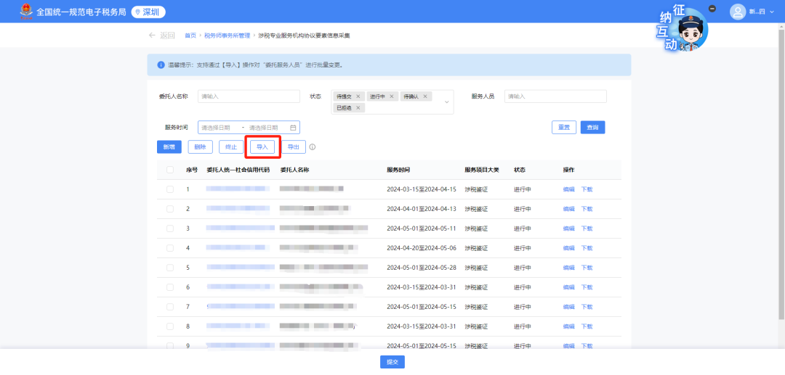Click the user avatar icon
Image resolution: width=785 pixels, height=375 pixels.
738,12
